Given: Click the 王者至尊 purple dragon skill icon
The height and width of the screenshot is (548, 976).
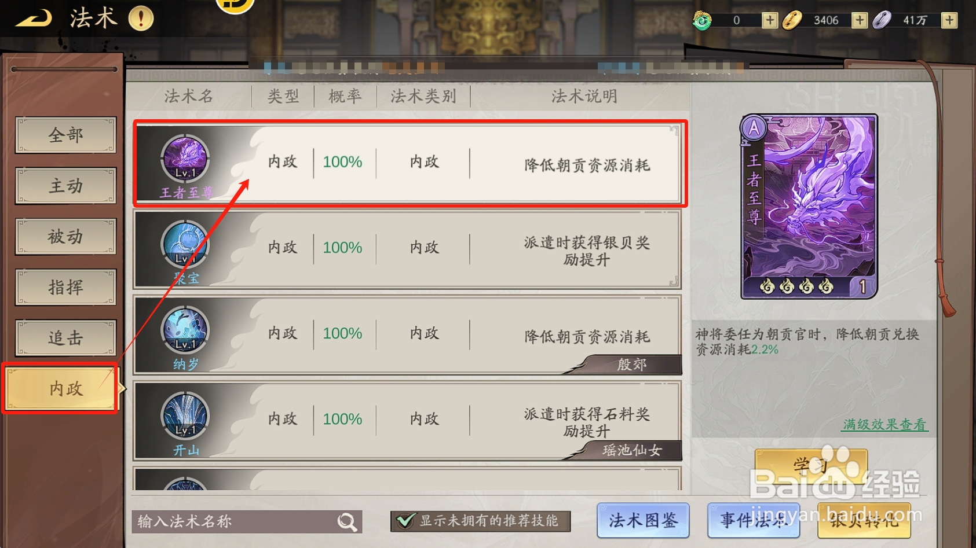Looking at the screenshot, I should 185,157.
